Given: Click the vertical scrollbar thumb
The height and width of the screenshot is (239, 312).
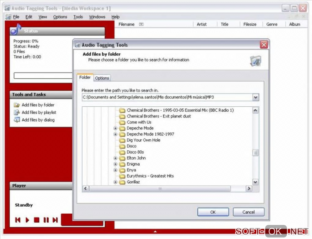Looking at the screenshot, I should tap(255, 153).
